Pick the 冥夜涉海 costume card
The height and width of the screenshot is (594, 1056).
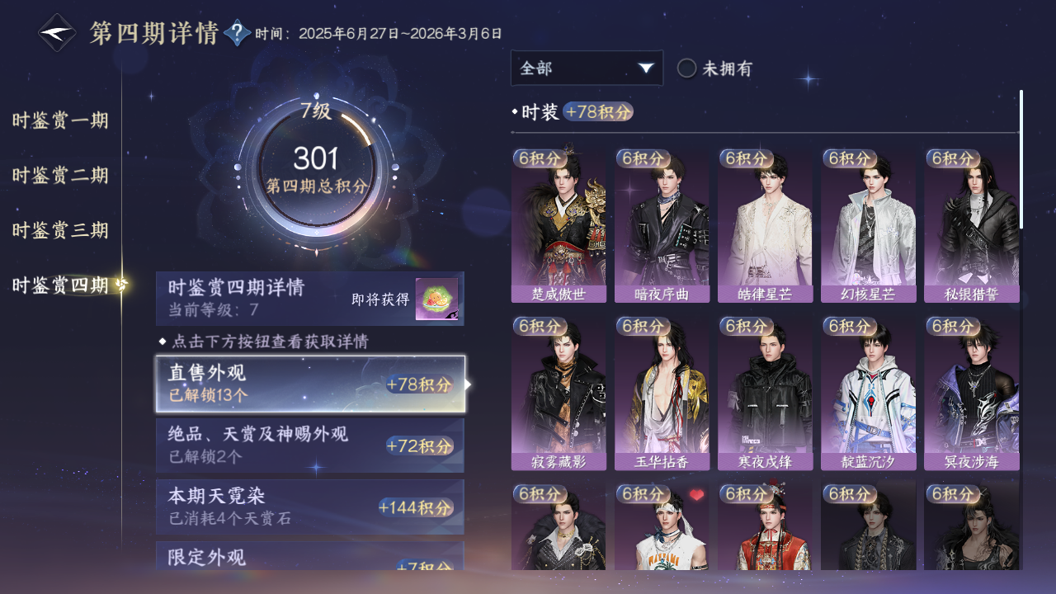971,394
